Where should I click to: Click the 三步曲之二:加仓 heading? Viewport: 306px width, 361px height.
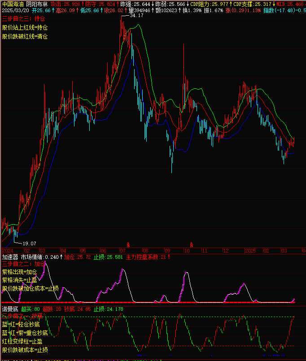click(x=23, y=264)
